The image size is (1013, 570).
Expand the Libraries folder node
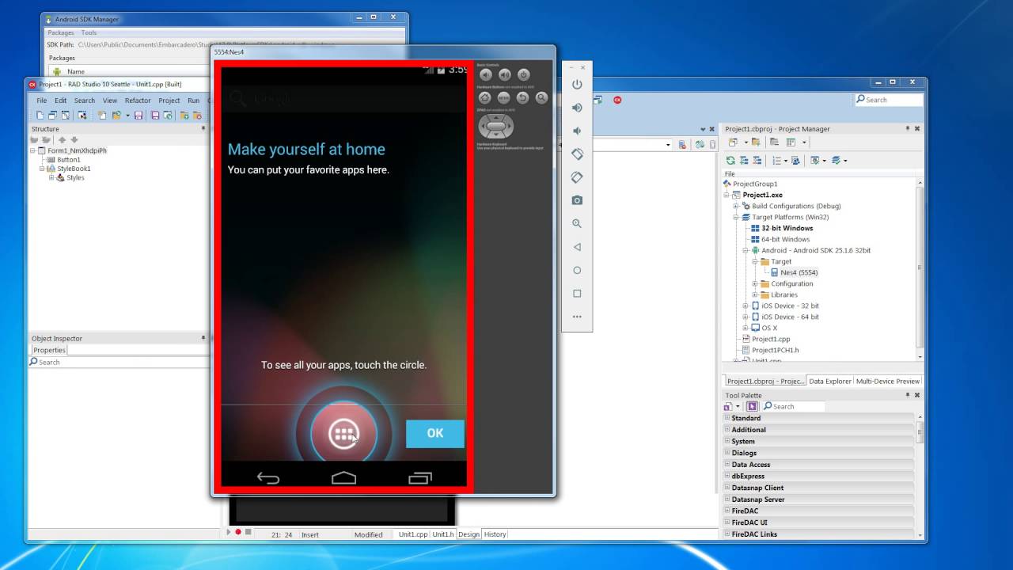[755, 294]
